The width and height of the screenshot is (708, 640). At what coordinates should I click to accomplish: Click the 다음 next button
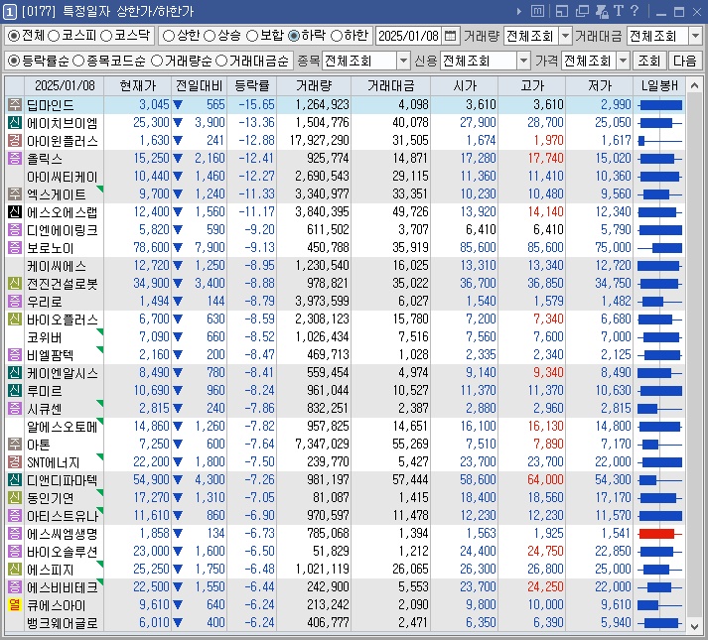click(x=685, y=61)
